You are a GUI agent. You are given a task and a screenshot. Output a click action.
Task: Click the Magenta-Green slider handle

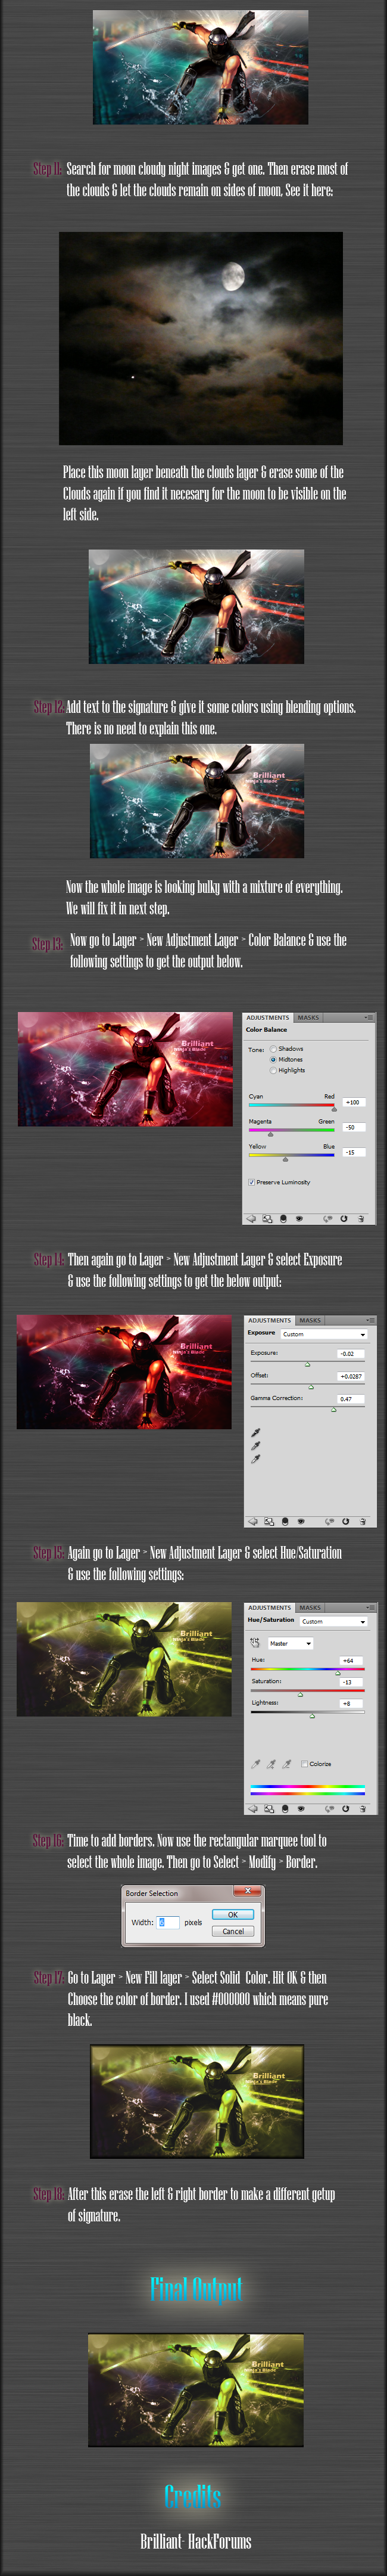pyautogui.click(x=270, y=1134)
